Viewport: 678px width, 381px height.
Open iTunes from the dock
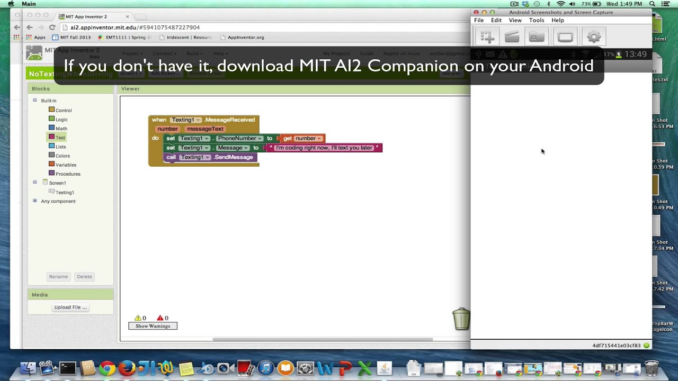coord(265,368)
